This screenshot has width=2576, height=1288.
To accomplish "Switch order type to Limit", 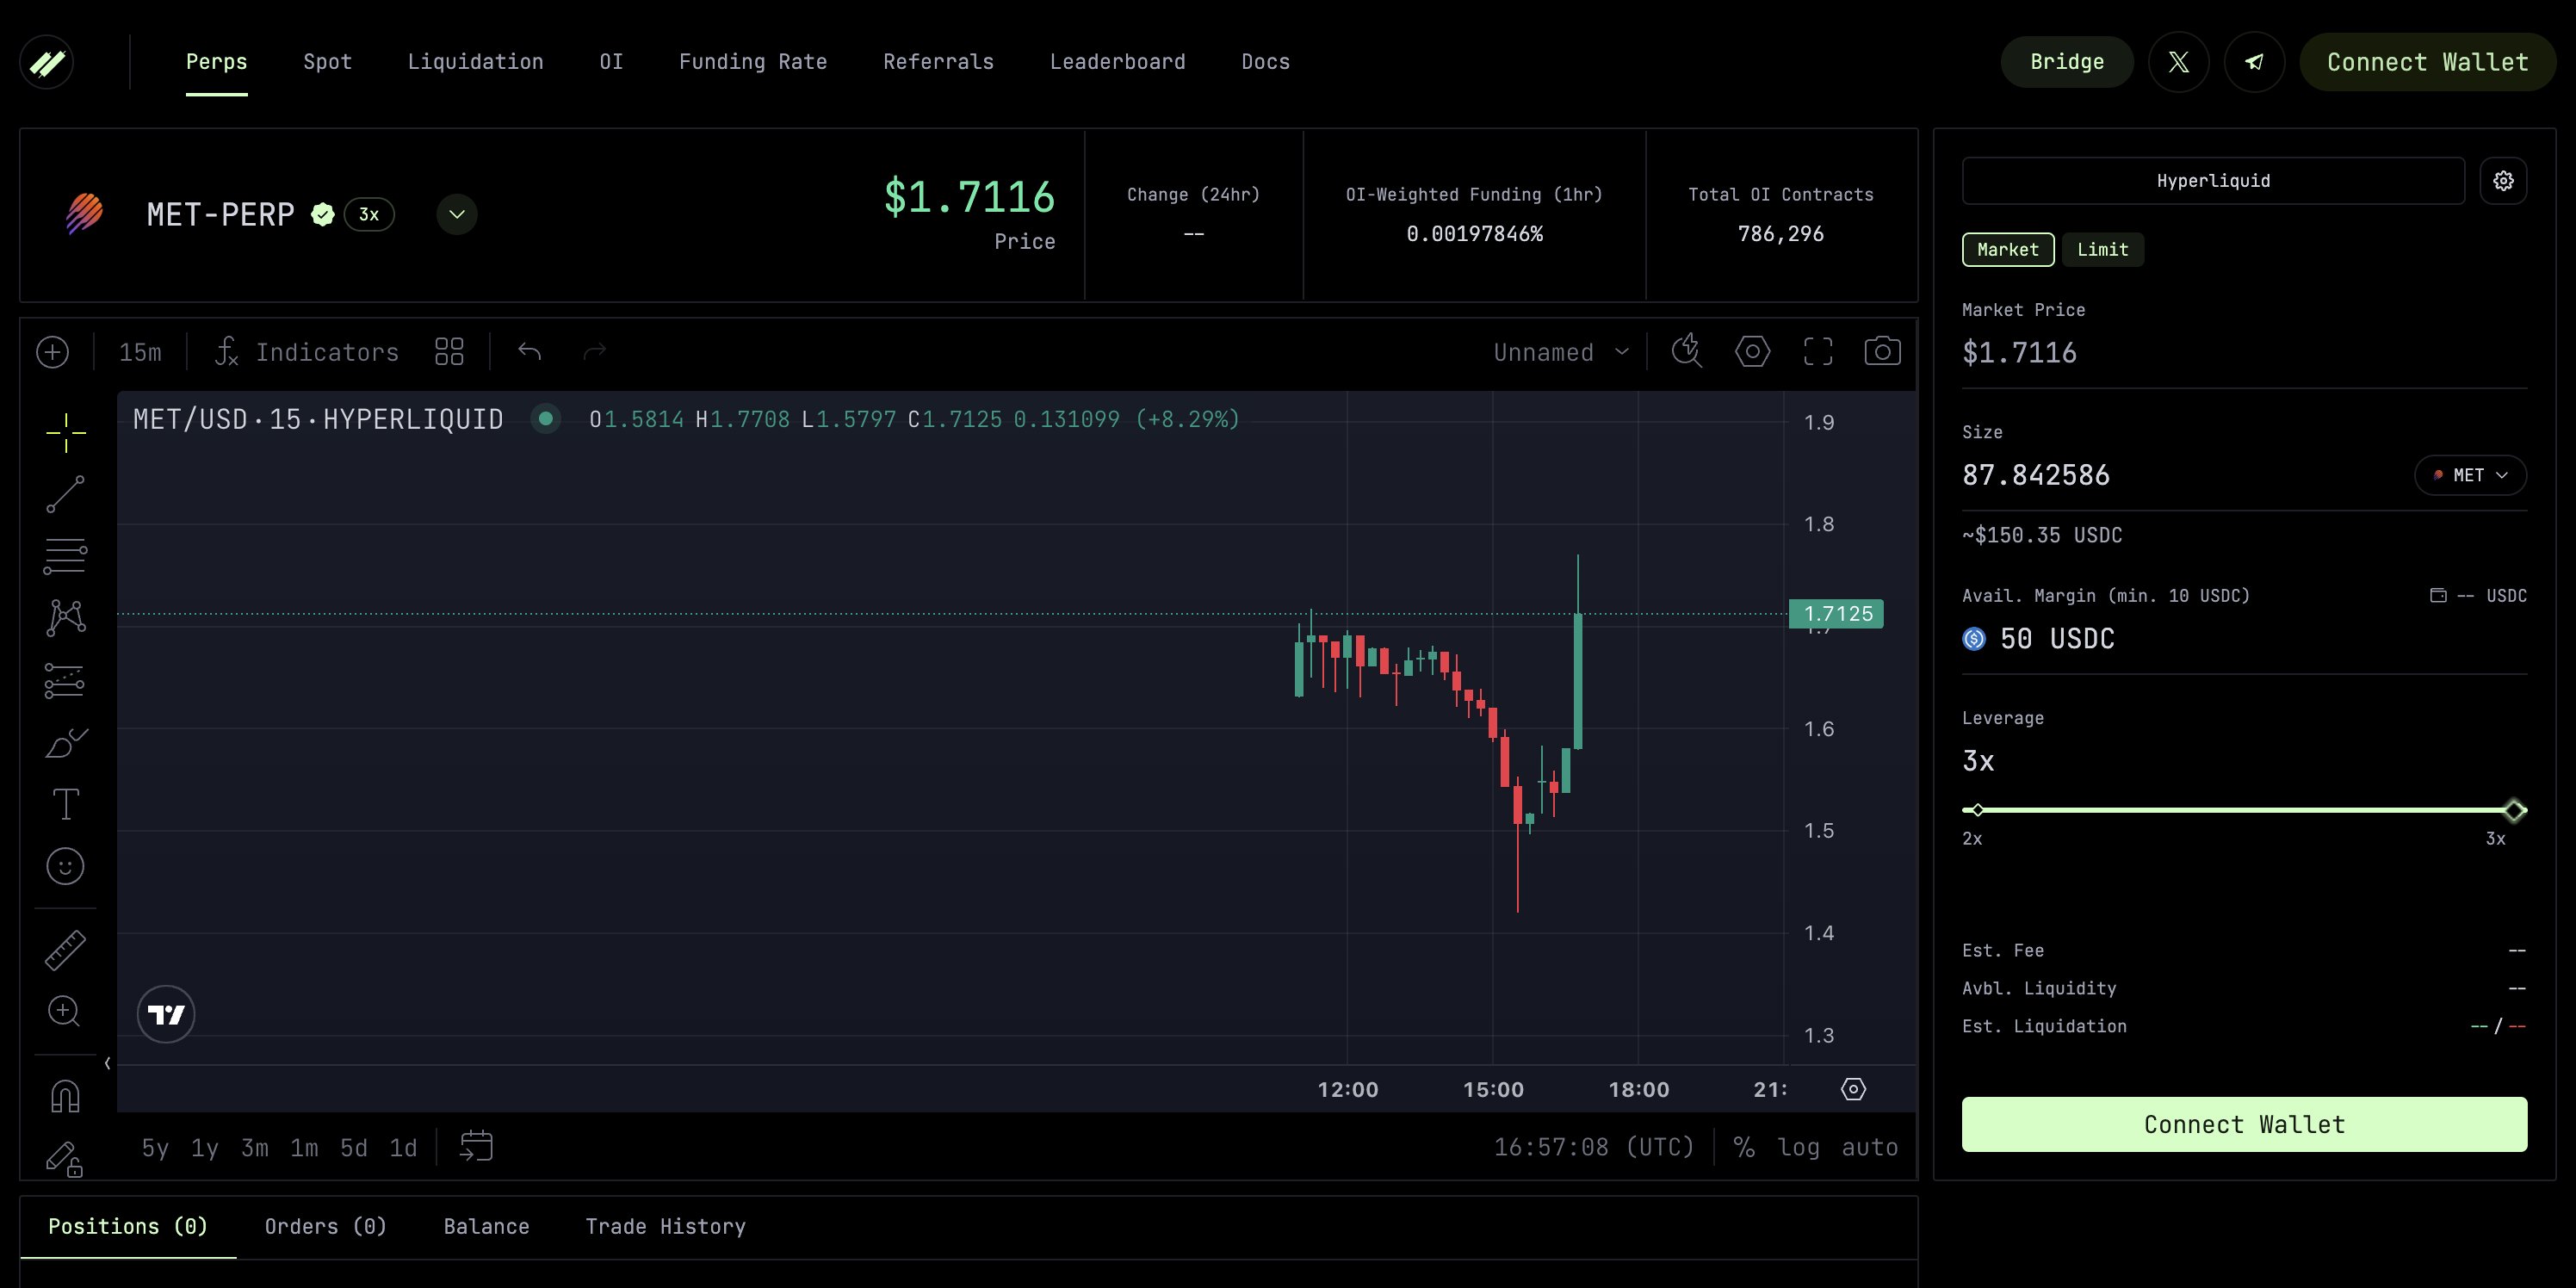I will (x=2103, y=249).
